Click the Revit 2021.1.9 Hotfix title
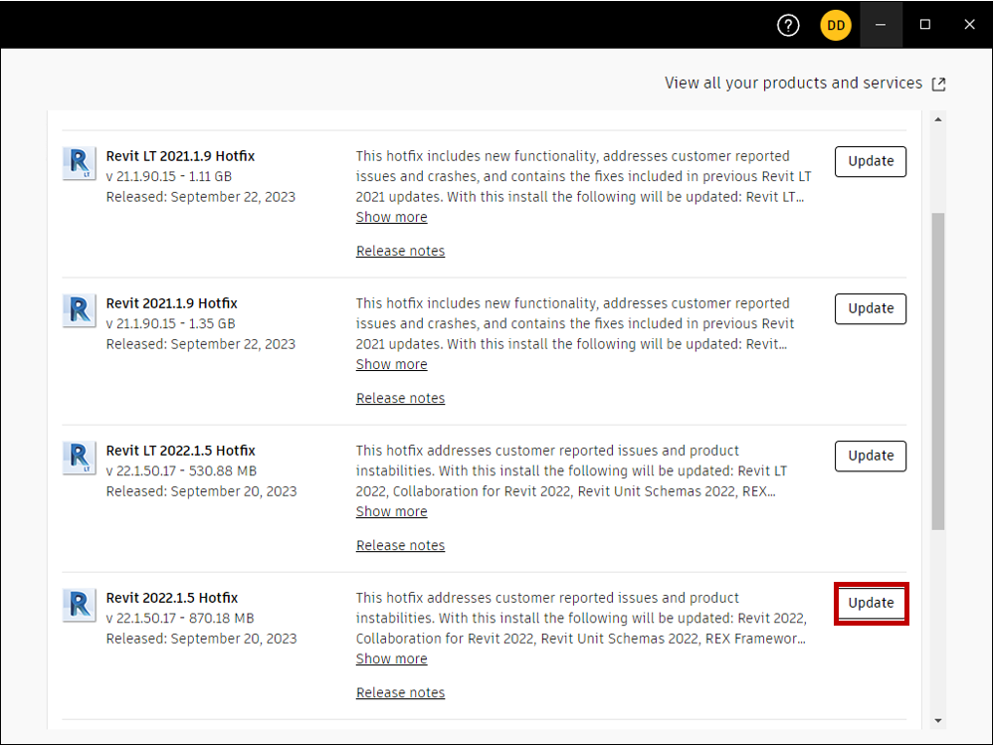Viewport: 994px width, 745px height. tap(171, 303)
